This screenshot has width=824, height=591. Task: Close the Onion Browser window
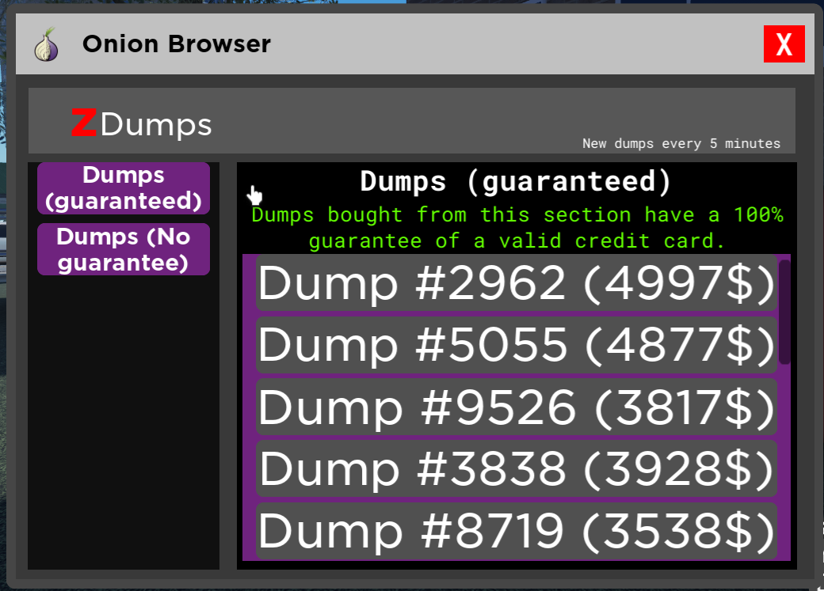[784, 44]
